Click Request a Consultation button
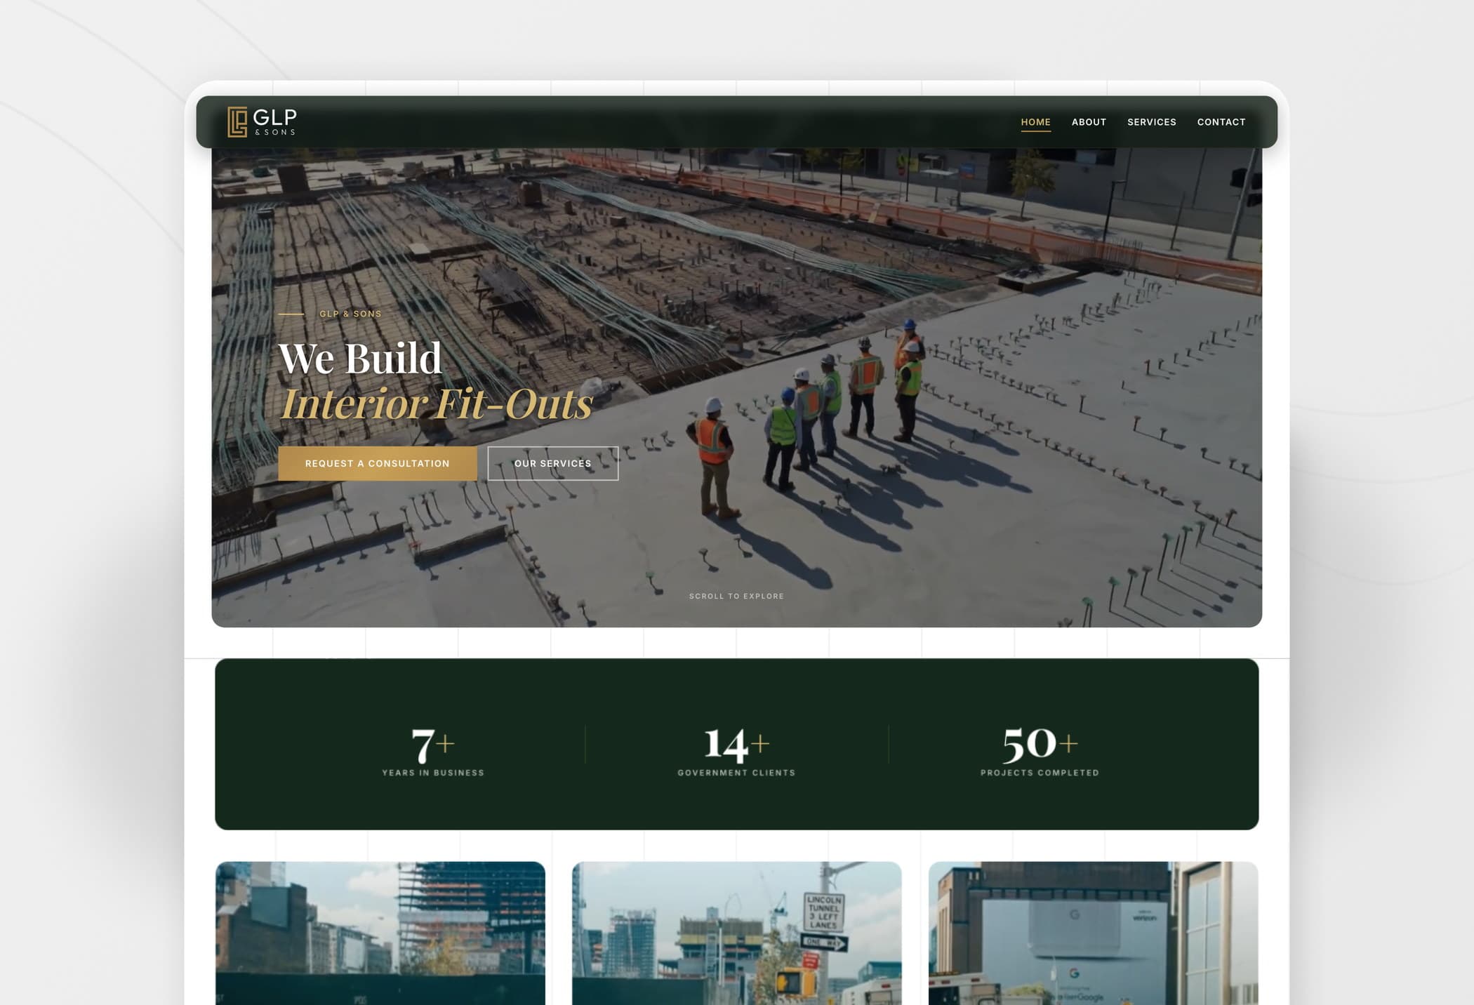 coord(378,463)
